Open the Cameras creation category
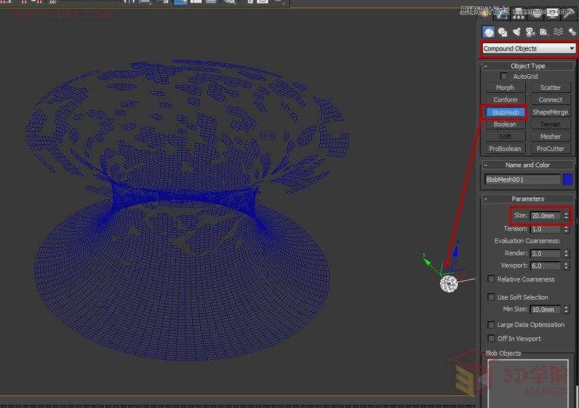579x408 pixels. coord(529,31)
